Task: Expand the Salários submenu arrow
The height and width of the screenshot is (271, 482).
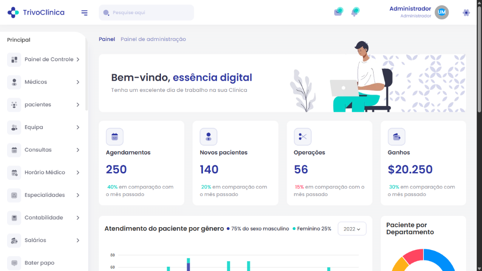Action: pyautogui.click(x=78, y=240)
